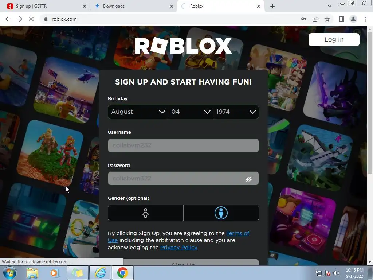Open Internet Explorer from the taskbar
The width and height of the screenshot is (373, 280).
(x=100, y=273)
